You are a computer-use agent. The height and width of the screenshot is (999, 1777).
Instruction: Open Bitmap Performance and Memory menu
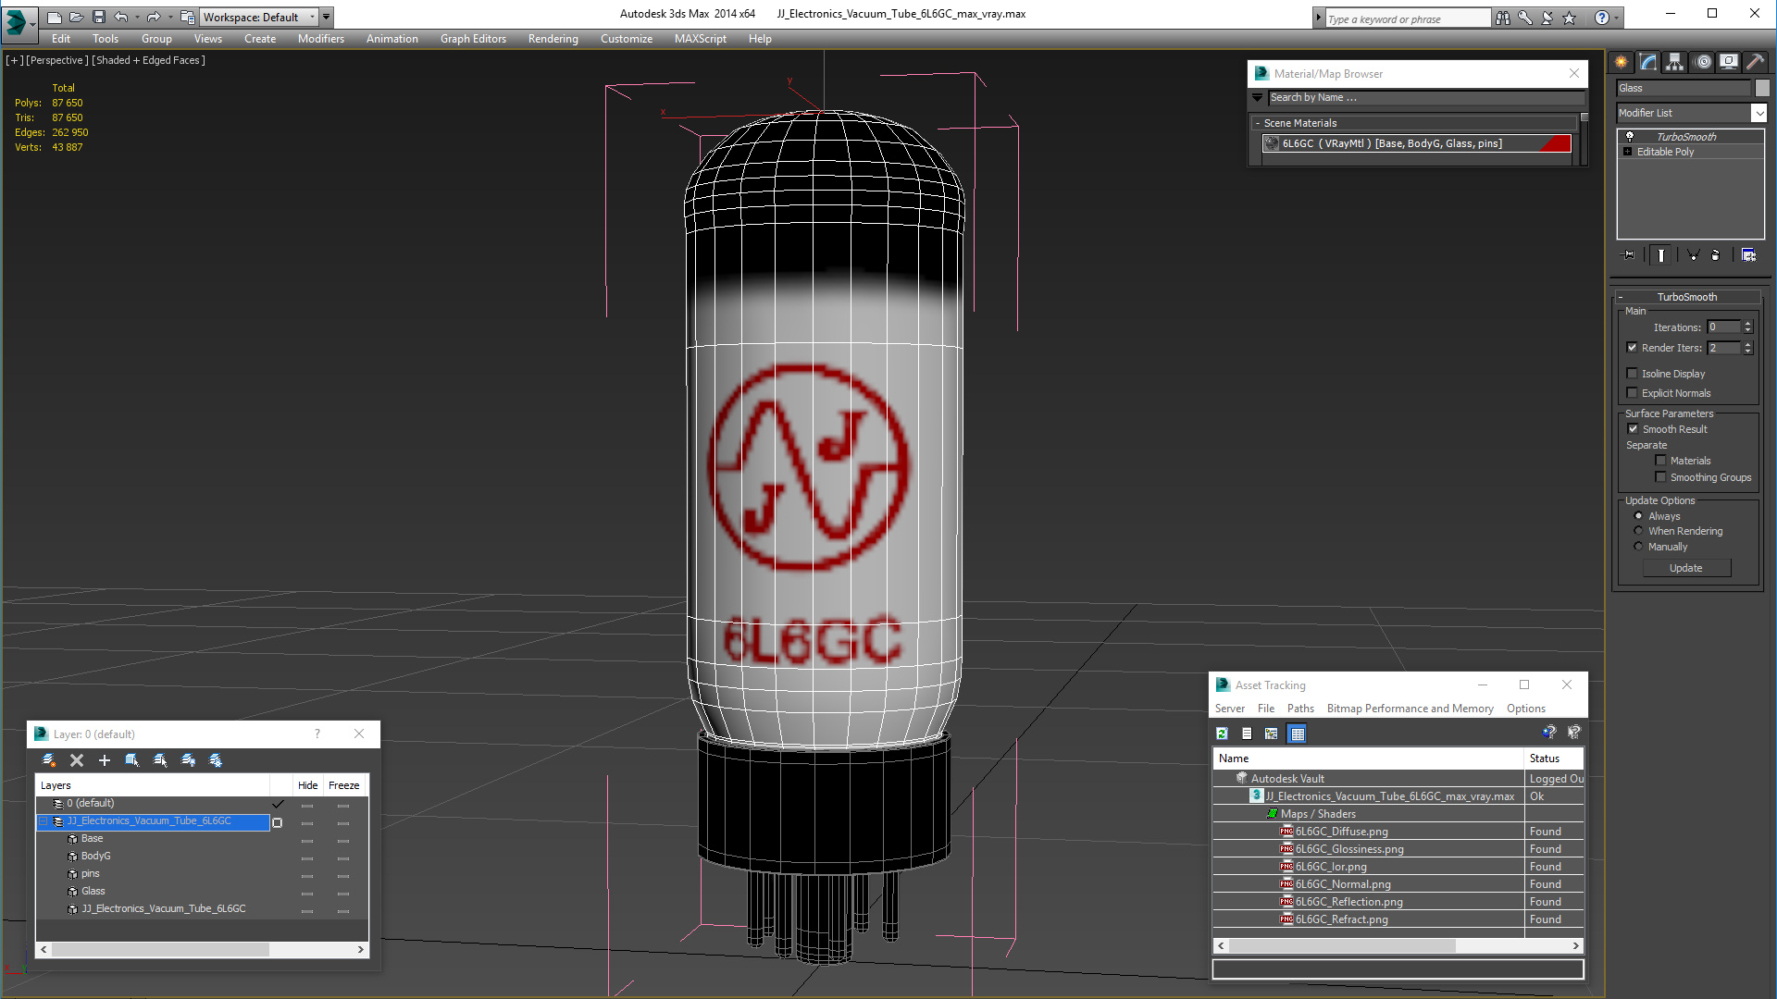tap(1410, 709)
